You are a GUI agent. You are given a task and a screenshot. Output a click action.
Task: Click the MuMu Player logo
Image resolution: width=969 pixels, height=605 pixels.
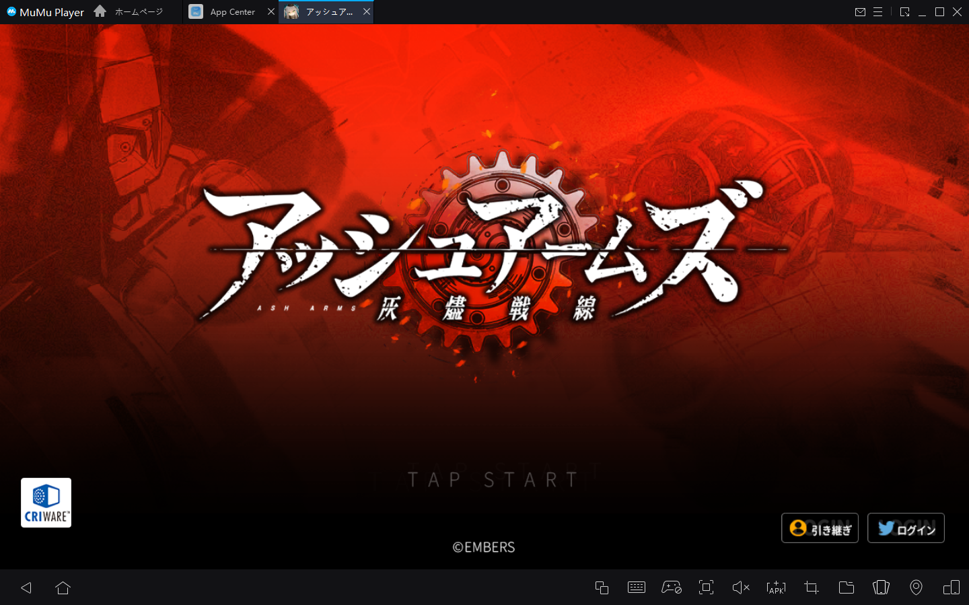(x=45, y=12)
